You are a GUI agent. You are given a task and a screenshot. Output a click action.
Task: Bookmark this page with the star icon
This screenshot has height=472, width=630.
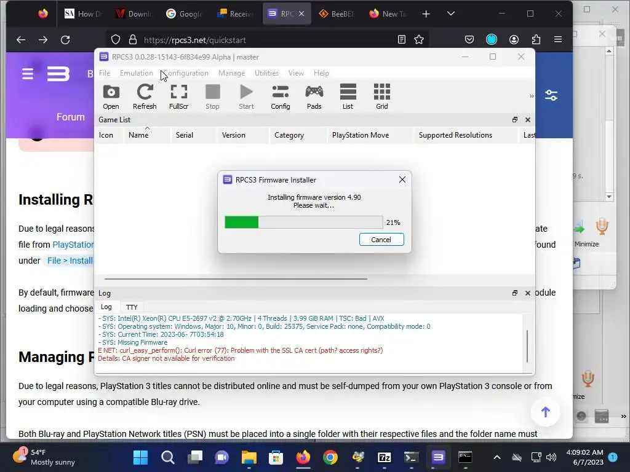(419, 39)
